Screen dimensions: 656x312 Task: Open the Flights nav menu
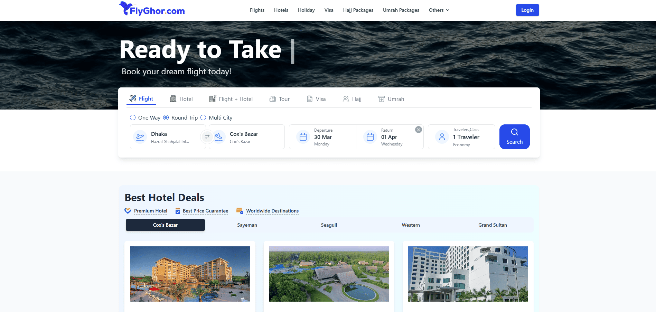click(257, 10)
